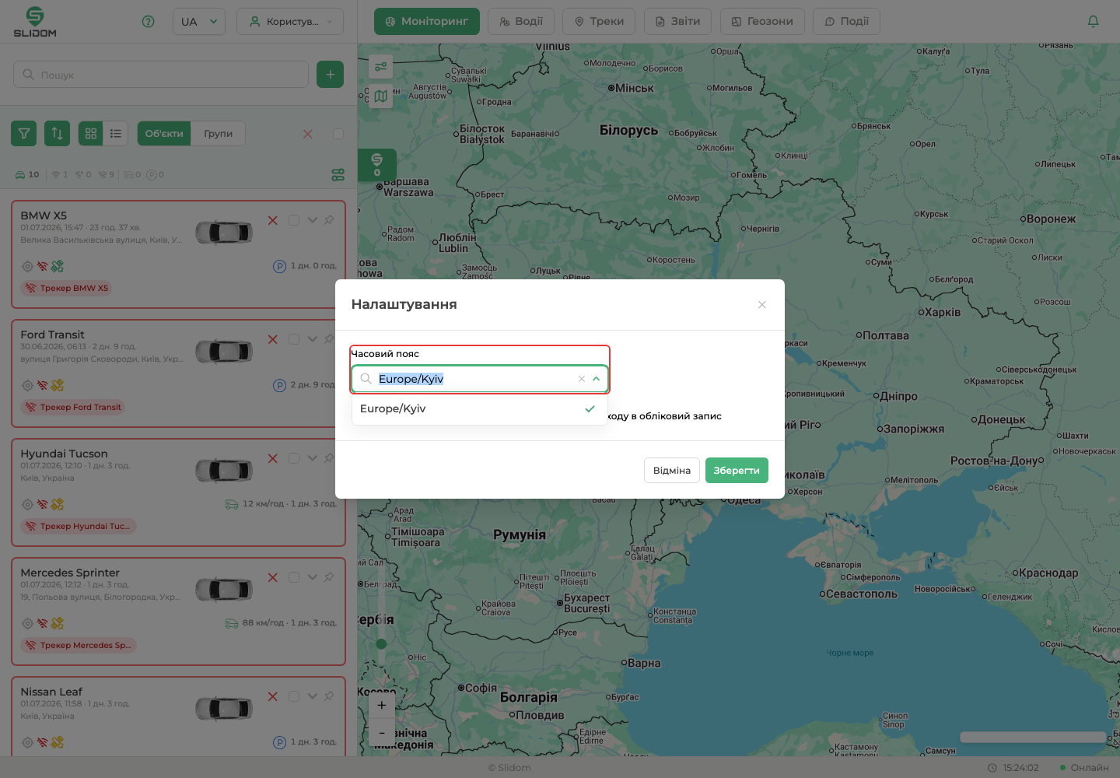Expand the BMW X5 card chevron
The height and width of the screenshot is (778, 1120).
pyautogui.click(x=313, y=220)
